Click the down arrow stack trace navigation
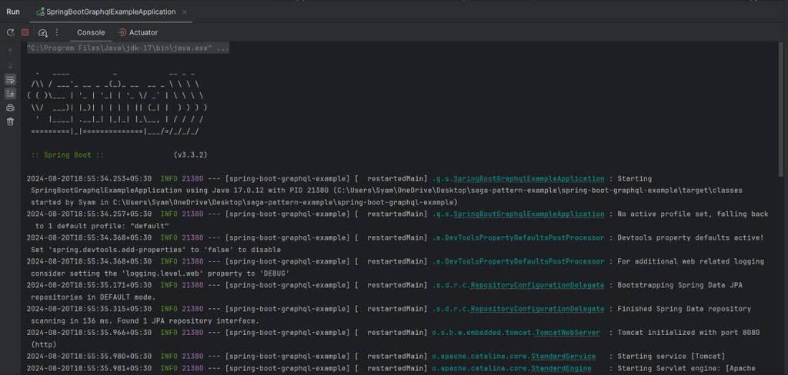Image resolution: width=788 pixels, height=375 pixels. [x=10, y=65]
